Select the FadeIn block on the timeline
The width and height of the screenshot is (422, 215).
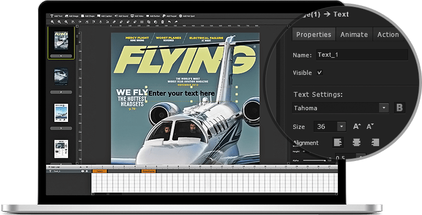click(x=100, y=171)
